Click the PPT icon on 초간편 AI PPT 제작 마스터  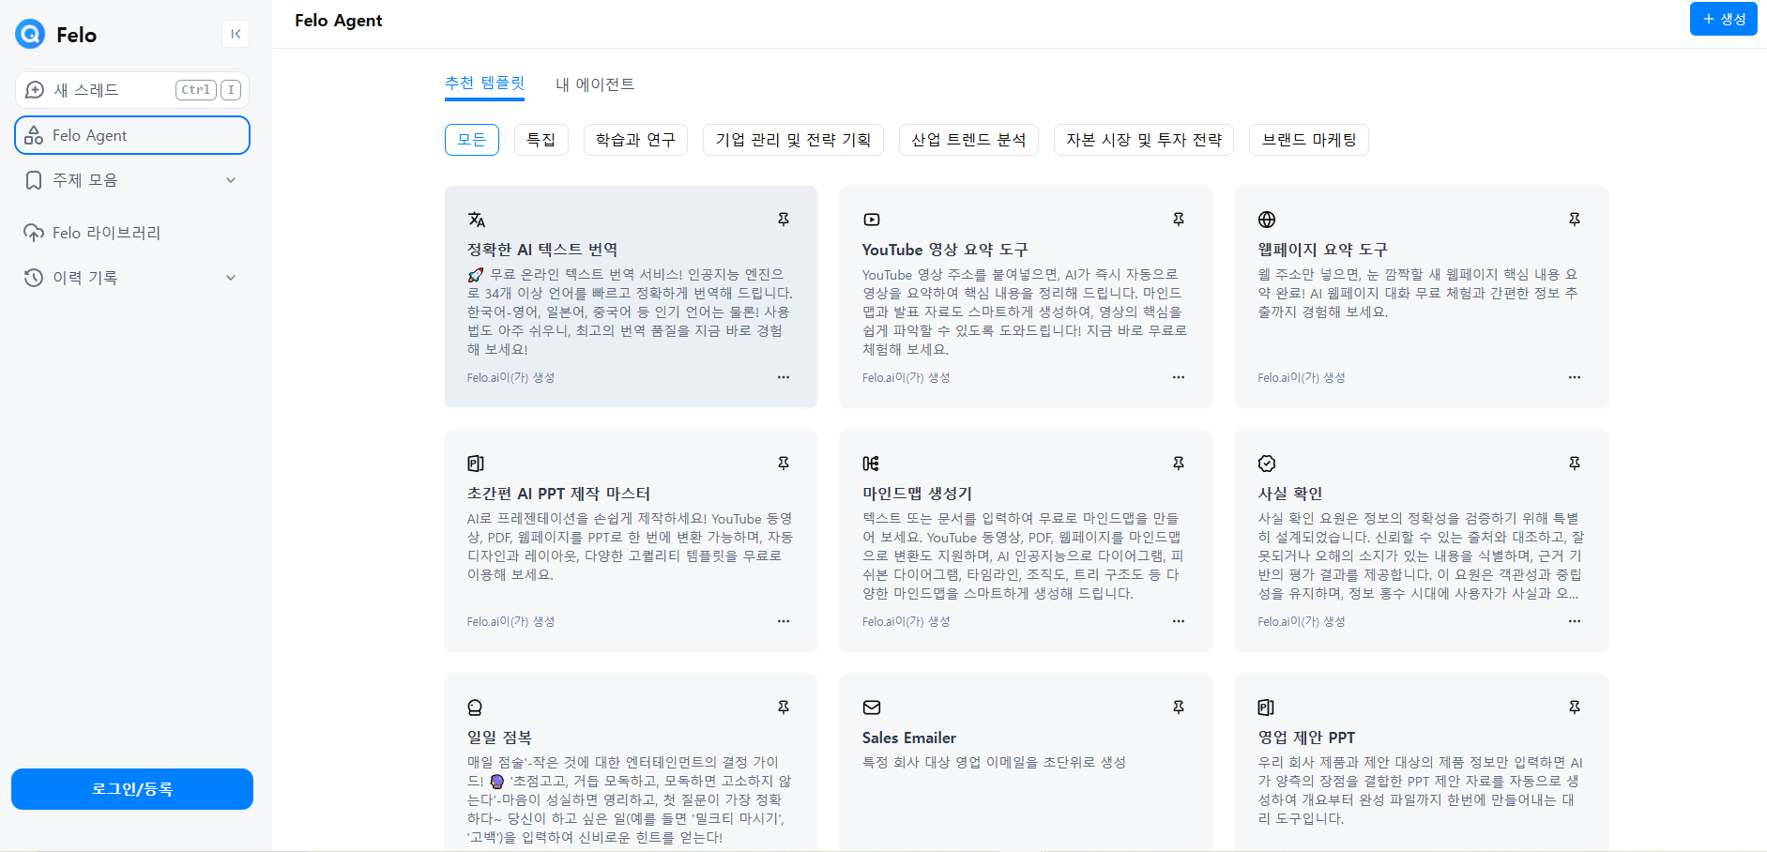(x=476, y=464)
